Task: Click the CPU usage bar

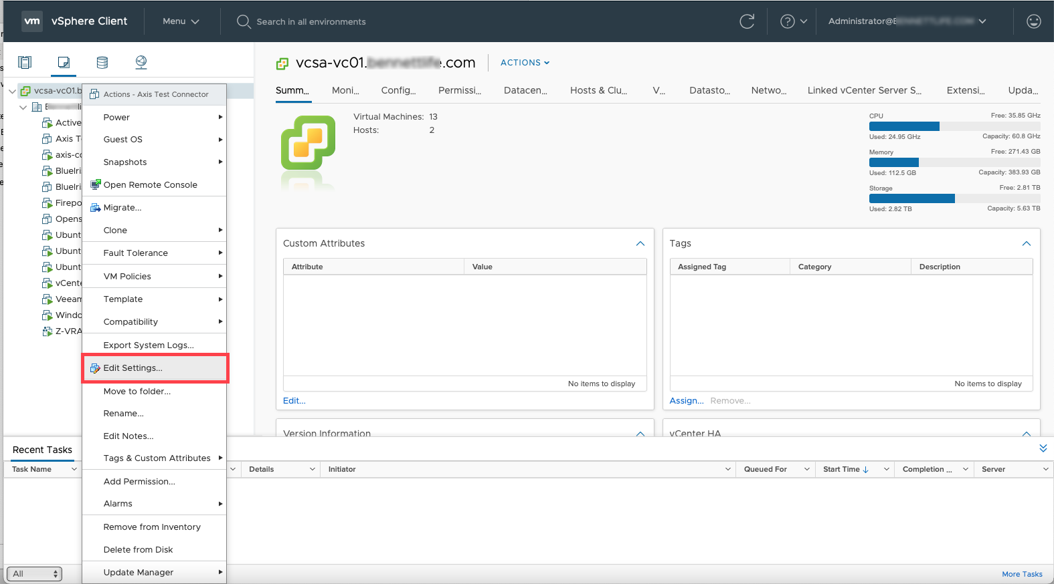Action: (954, 126)
